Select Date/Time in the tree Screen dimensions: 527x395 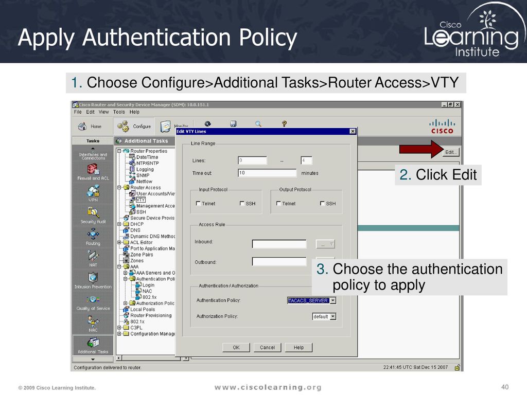tap(147, 157)
